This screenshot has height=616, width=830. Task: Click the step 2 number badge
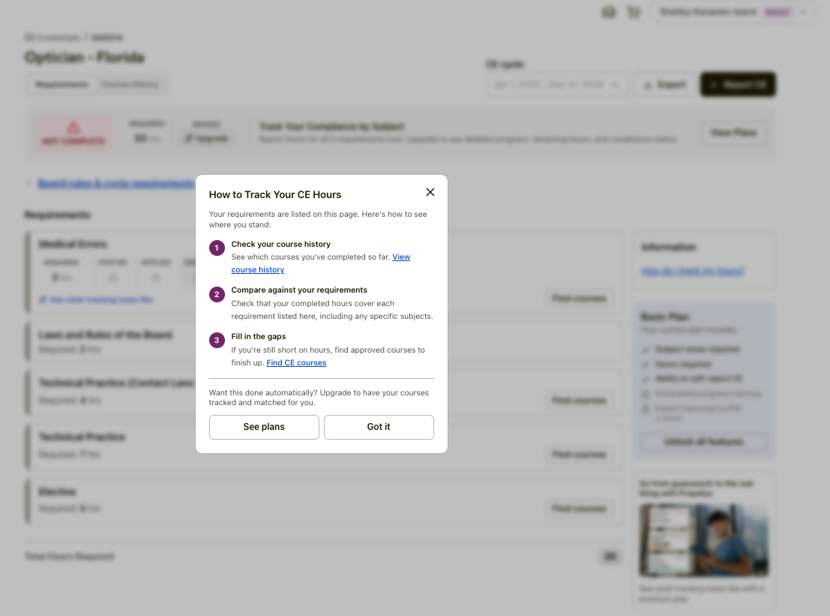point(217,294)
